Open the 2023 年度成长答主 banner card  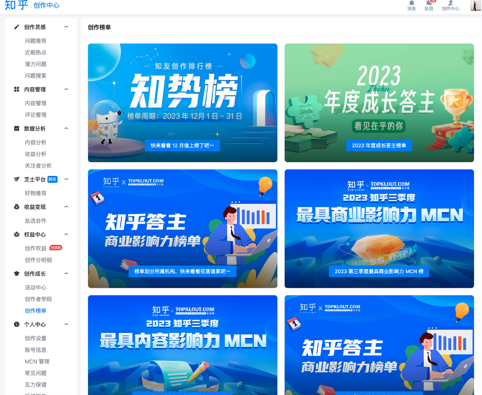click(379, 103)
